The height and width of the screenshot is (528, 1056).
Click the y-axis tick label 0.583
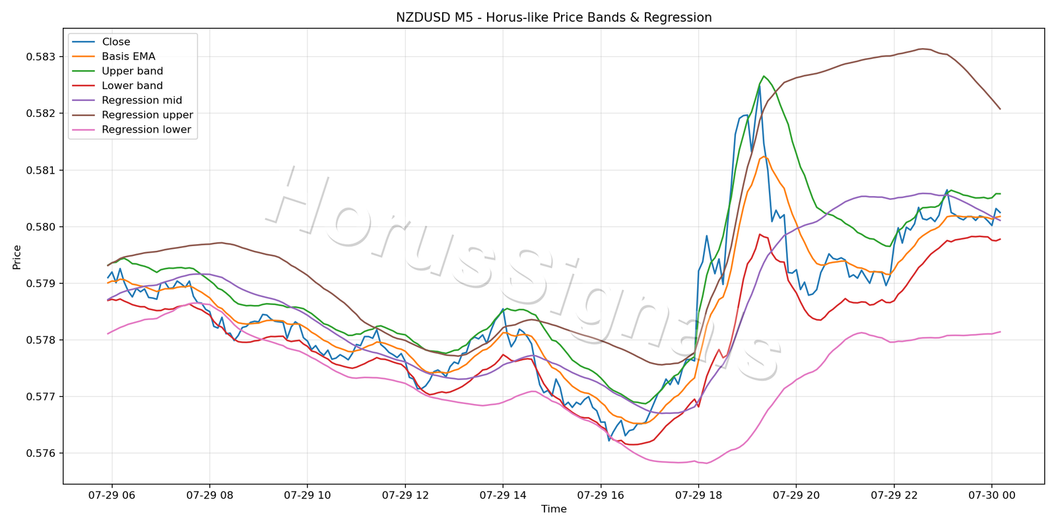(40, 57)
